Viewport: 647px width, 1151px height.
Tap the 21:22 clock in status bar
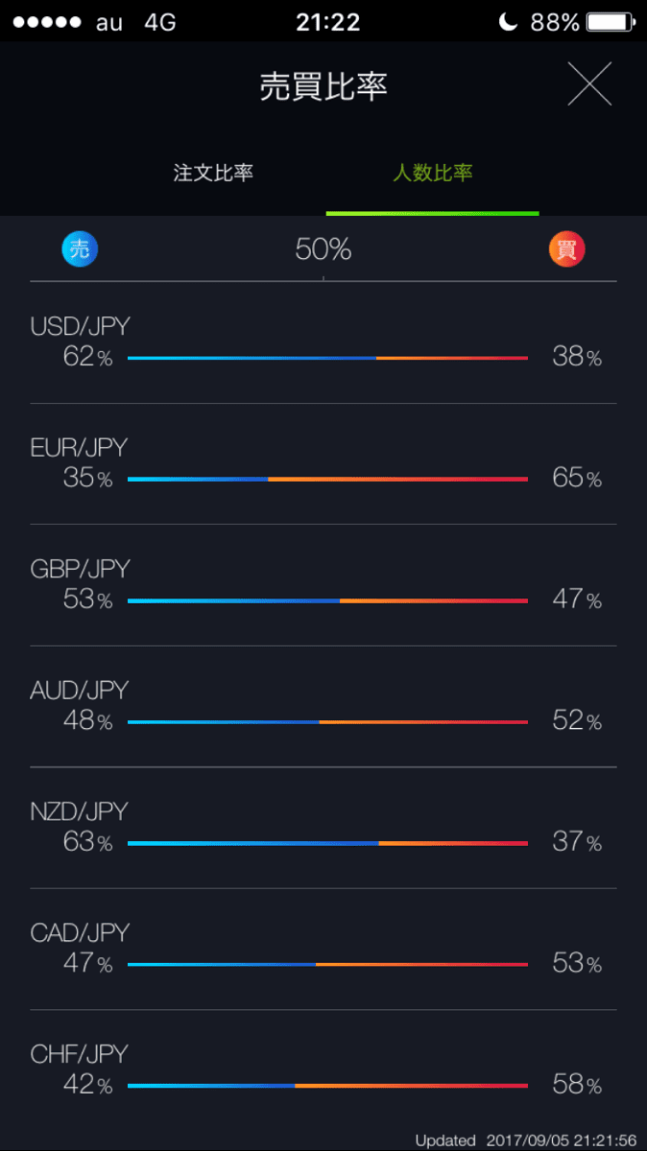pyautogui.click(x=327, y=22)
